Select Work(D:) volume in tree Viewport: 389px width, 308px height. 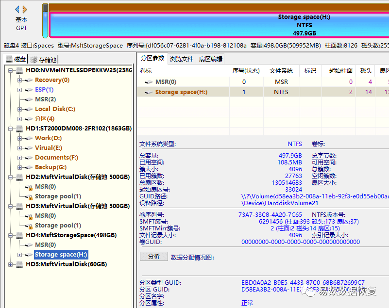[49, 138]
